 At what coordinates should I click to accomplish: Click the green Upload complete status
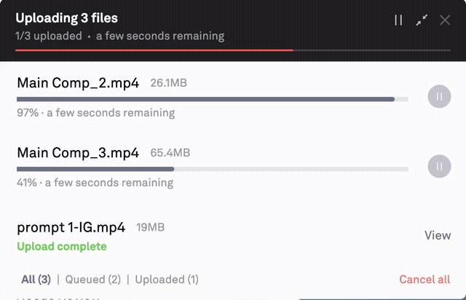pyautogui.click(x=62, y=246)
